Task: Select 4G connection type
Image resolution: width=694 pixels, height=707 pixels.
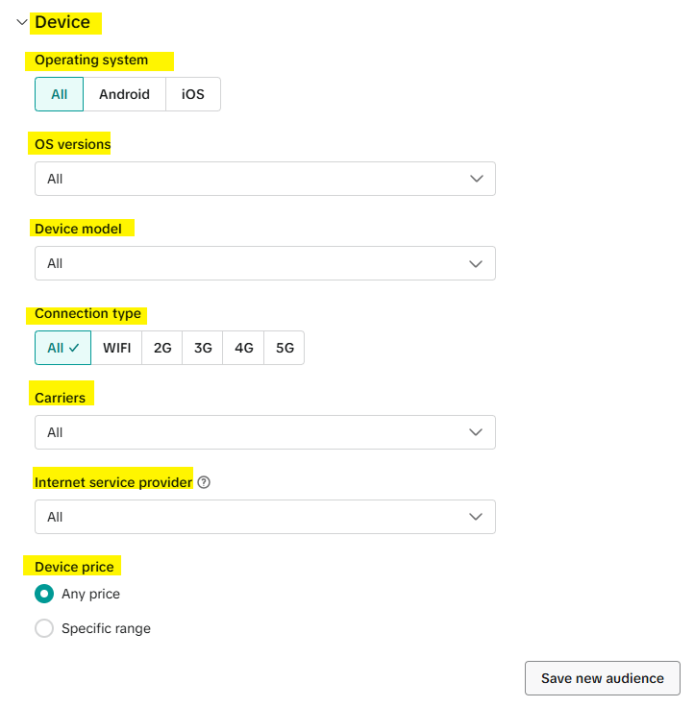Action: point(243,348)
